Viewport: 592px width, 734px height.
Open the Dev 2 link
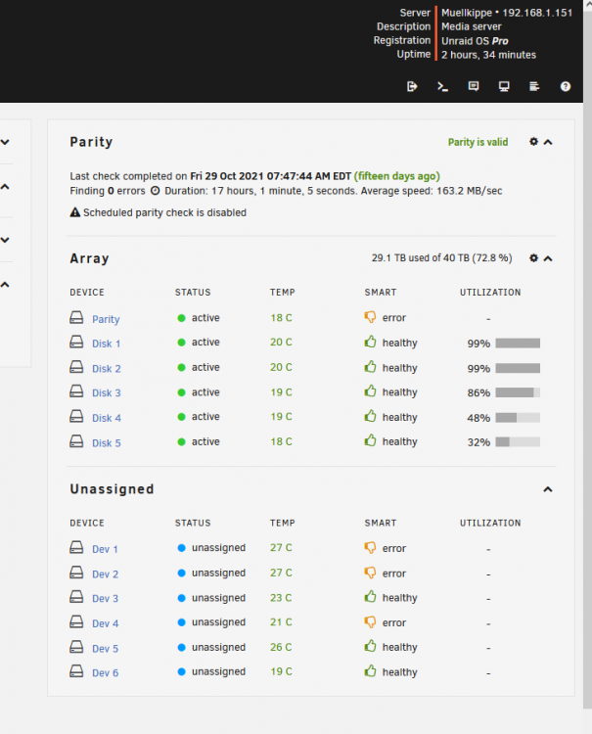click(106, 573)
